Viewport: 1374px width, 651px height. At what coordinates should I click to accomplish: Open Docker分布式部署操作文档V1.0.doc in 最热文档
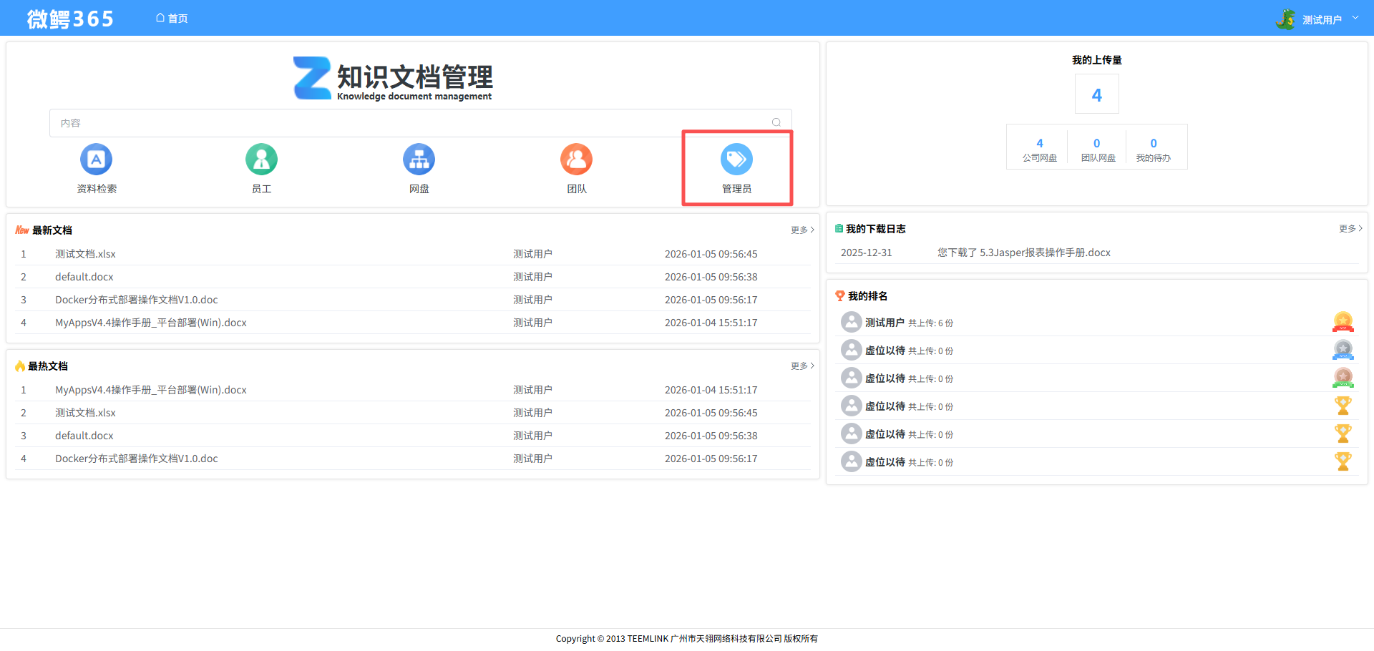coord(137,459)
